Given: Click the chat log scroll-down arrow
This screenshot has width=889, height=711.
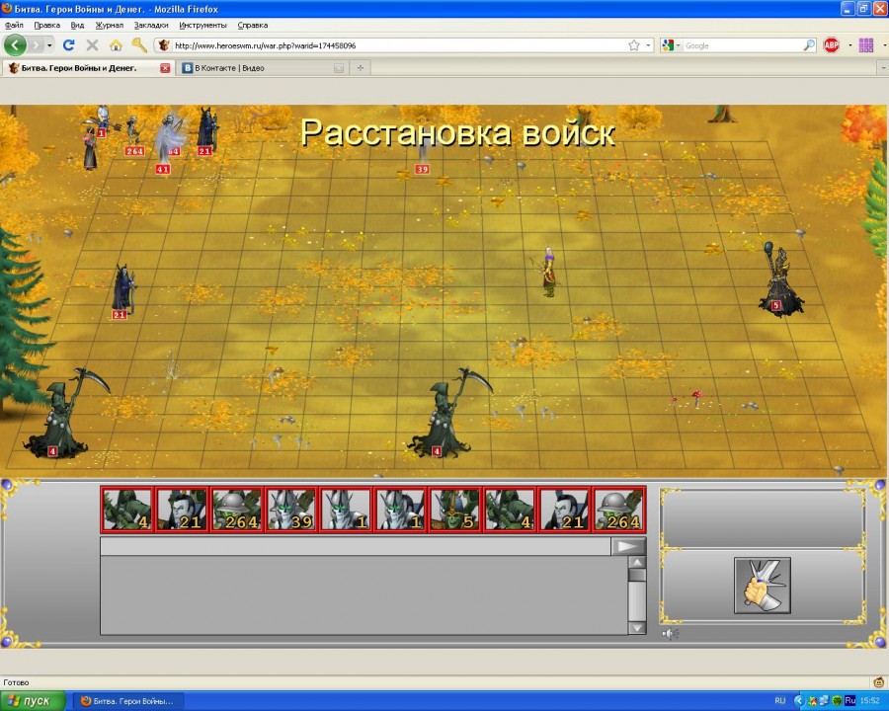Looking at the screenshot, I should point(637,628).
